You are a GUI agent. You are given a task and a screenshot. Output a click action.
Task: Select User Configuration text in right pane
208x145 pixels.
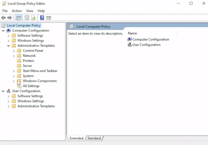click(x=146, y=45)
